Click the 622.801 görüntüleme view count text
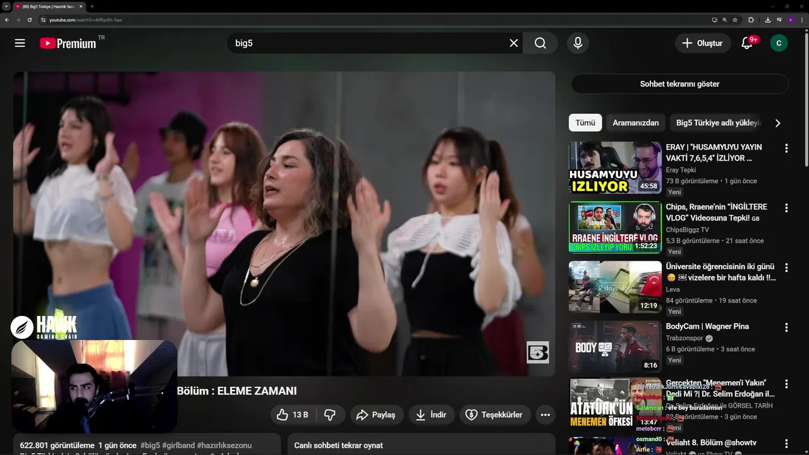This screenshot has height=455, width=809. [x=57, y=446]
